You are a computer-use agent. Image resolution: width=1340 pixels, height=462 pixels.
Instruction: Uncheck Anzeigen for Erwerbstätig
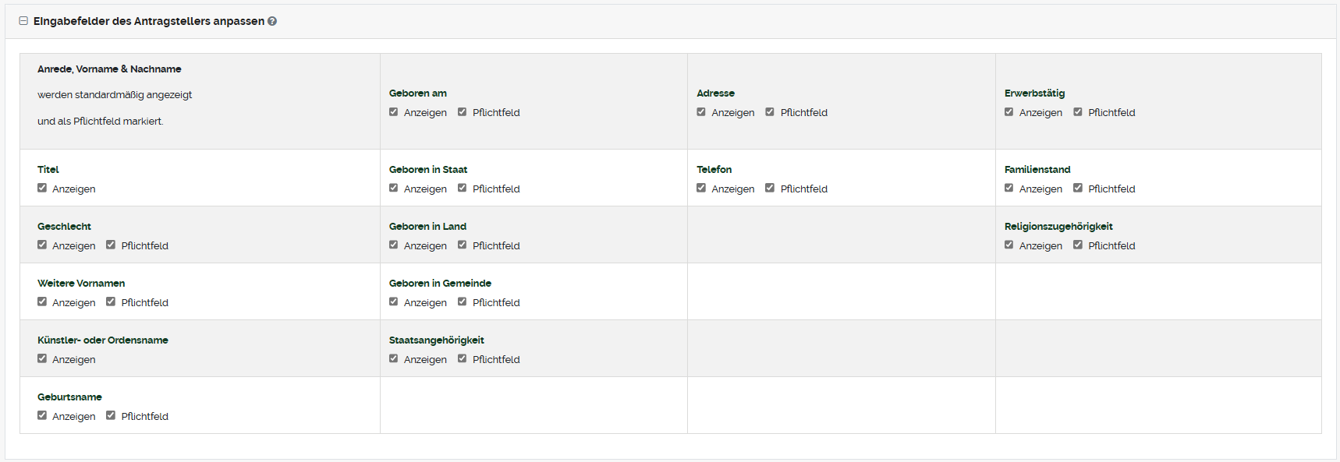point(1009,111)
